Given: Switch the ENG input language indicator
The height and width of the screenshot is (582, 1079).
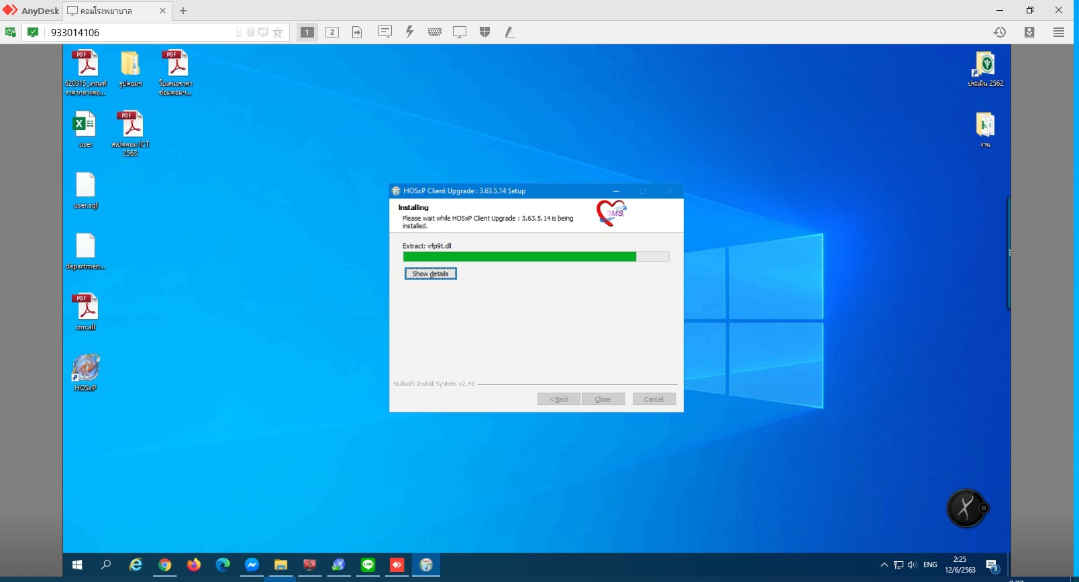Looking at the screenshot, I should click(930, 565).
